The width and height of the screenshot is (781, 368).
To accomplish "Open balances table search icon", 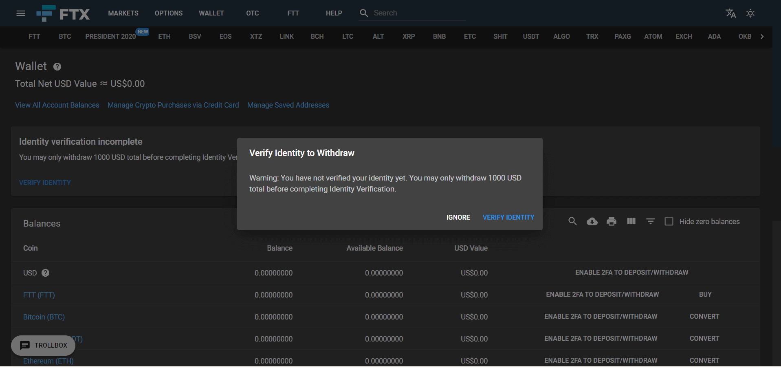I will pyautogui.click(x=572, y=221).
